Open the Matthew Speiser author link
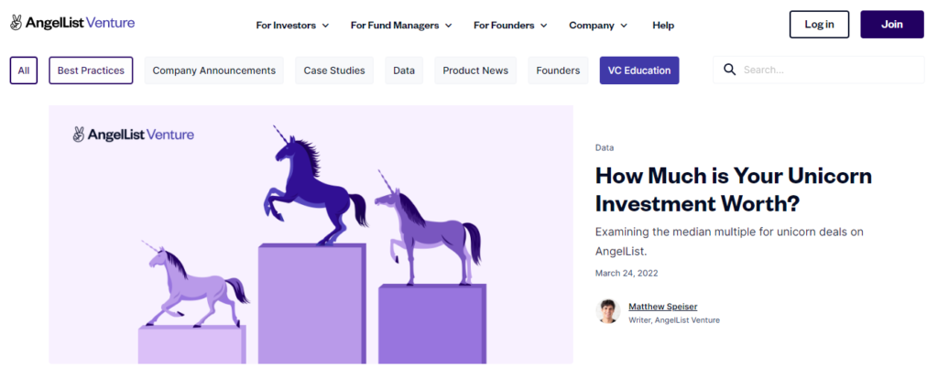The image size is (938, 389). [662, 306]
